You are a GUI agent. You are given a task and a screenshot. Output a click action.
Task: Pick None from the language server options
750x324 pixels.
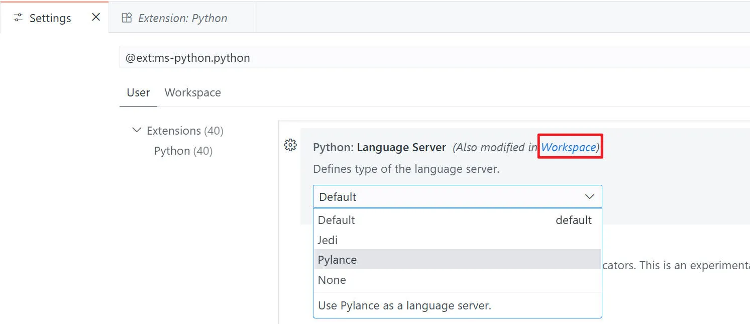[x=332, y=280]
